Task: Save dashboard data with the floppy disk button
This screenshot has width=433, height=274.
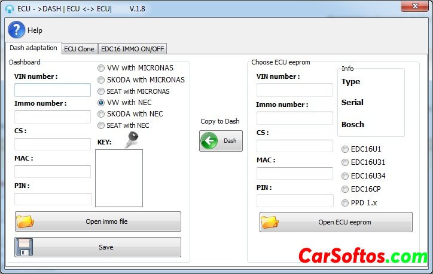Action: (x=97, y=247)
